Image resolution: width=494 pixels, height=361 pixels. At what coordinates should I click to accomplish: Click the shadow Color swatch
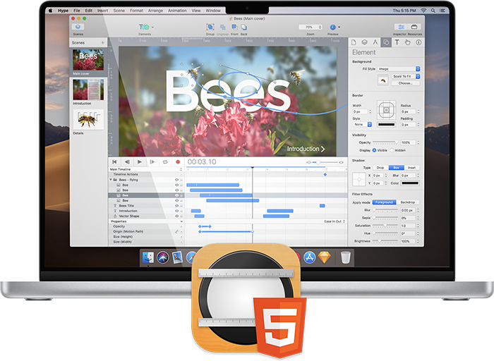click(410, 183)
